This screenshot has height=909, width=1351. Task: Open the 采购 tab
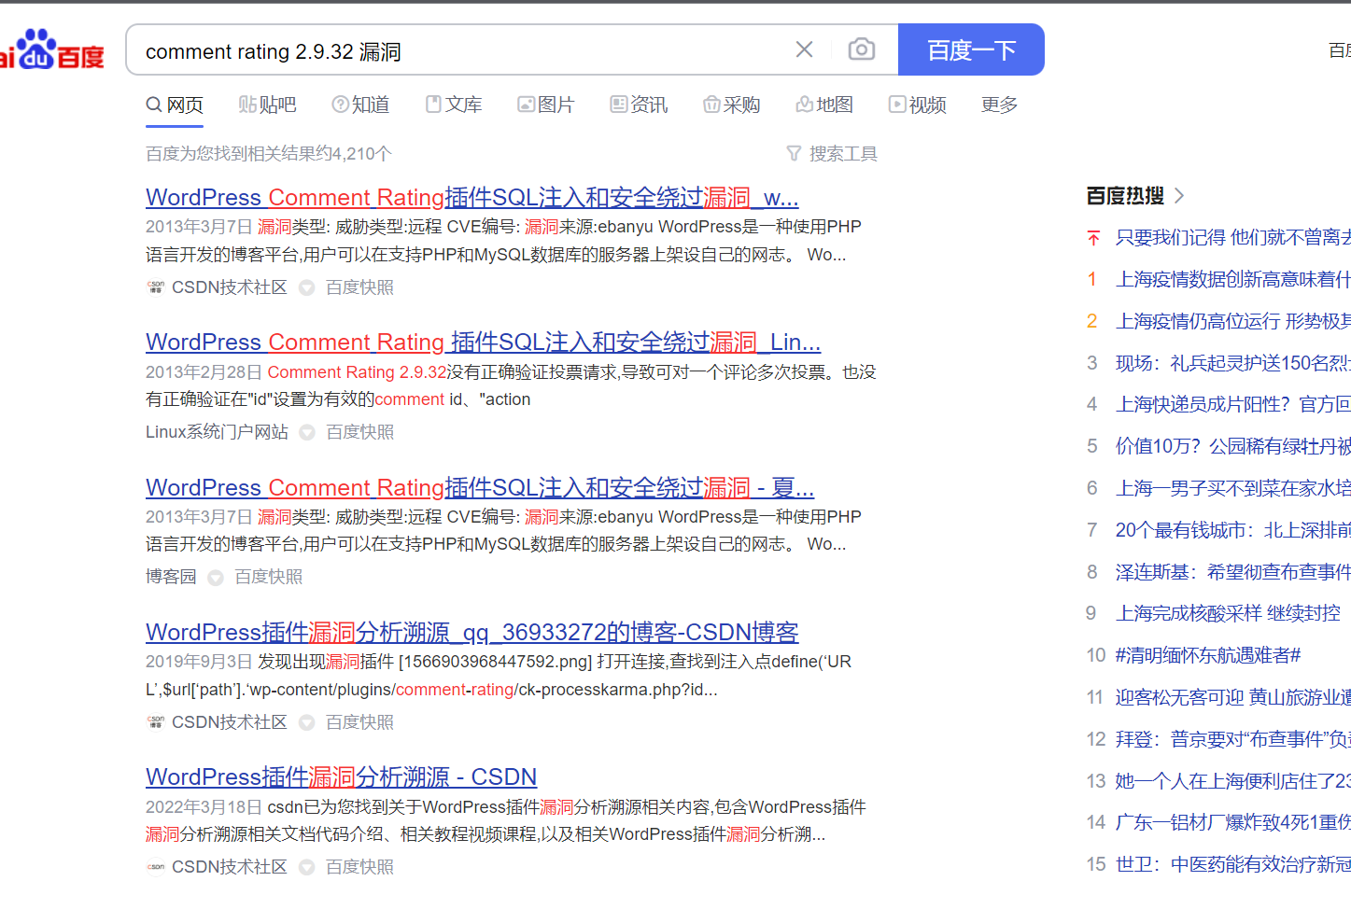(x=732, y=105)
